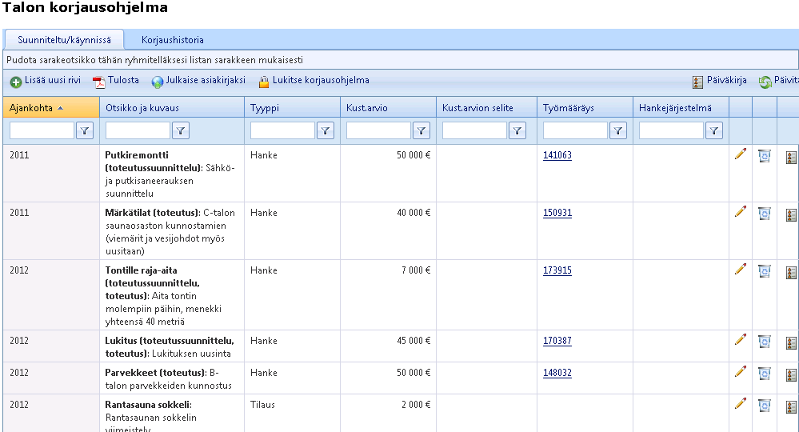This screenshot has height=432, width=799.
Task: Open work order link 141063
Action: pyautogui.click(x=557, y=155)
